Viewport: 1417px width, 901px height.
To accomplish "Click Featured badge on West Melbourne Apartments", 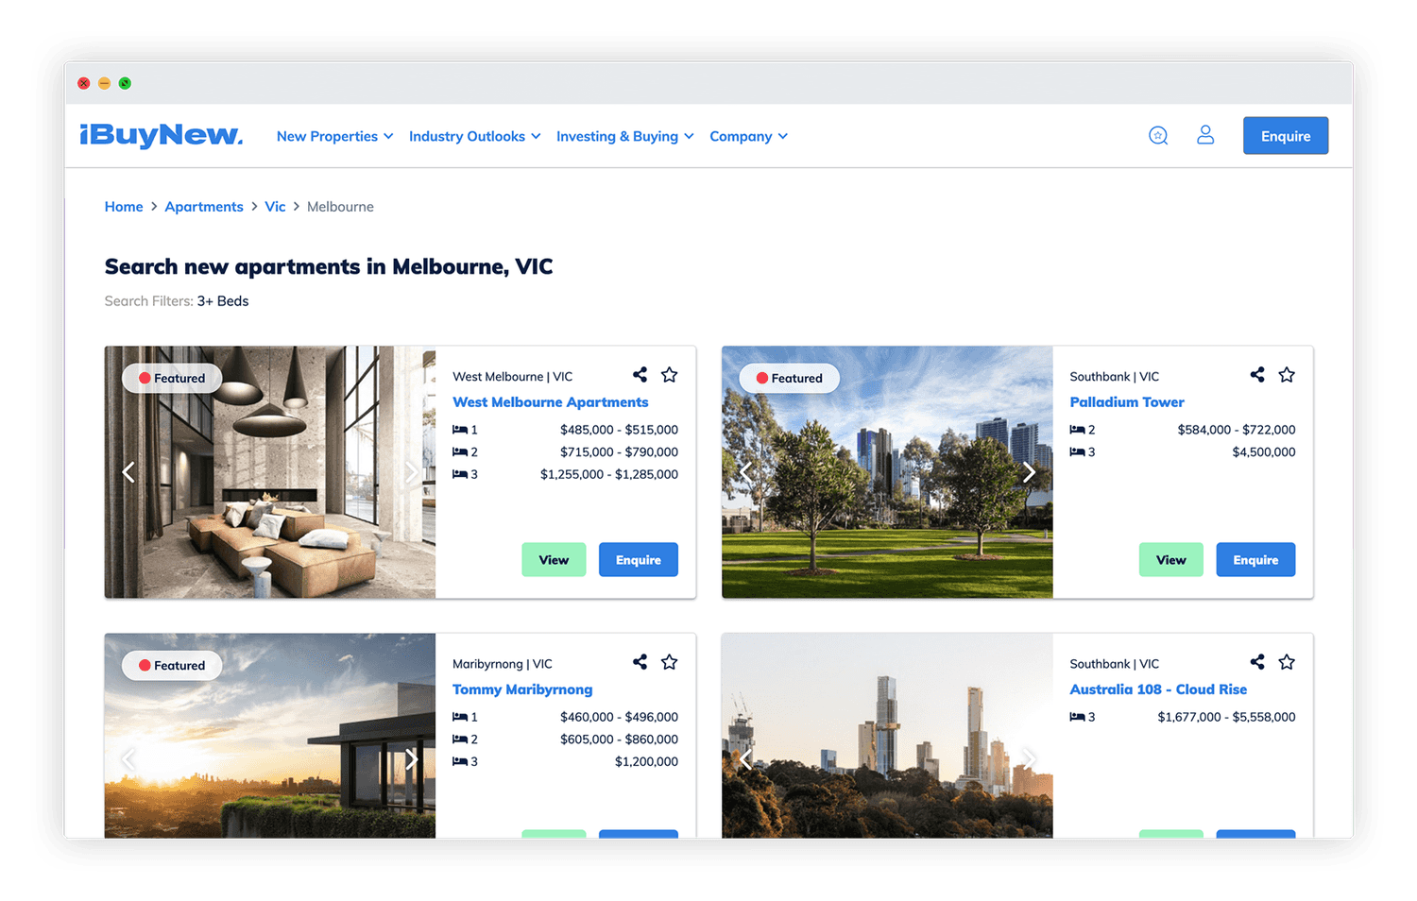I will tap(172, 378).
